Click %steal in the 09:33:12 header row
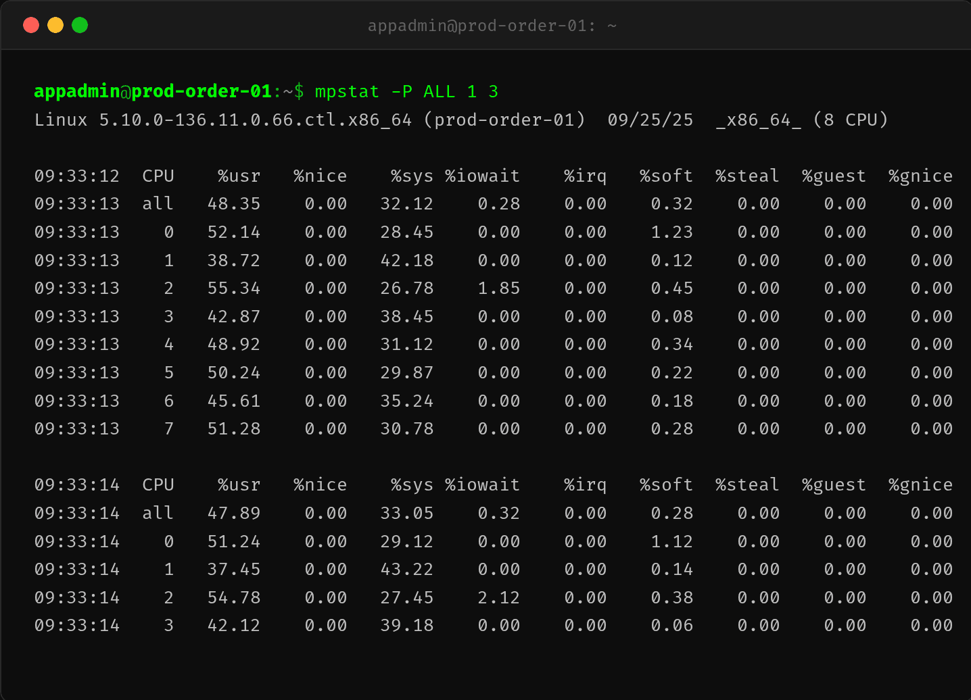The height and width of the screenshot is (700, 971). coord(747,176)
